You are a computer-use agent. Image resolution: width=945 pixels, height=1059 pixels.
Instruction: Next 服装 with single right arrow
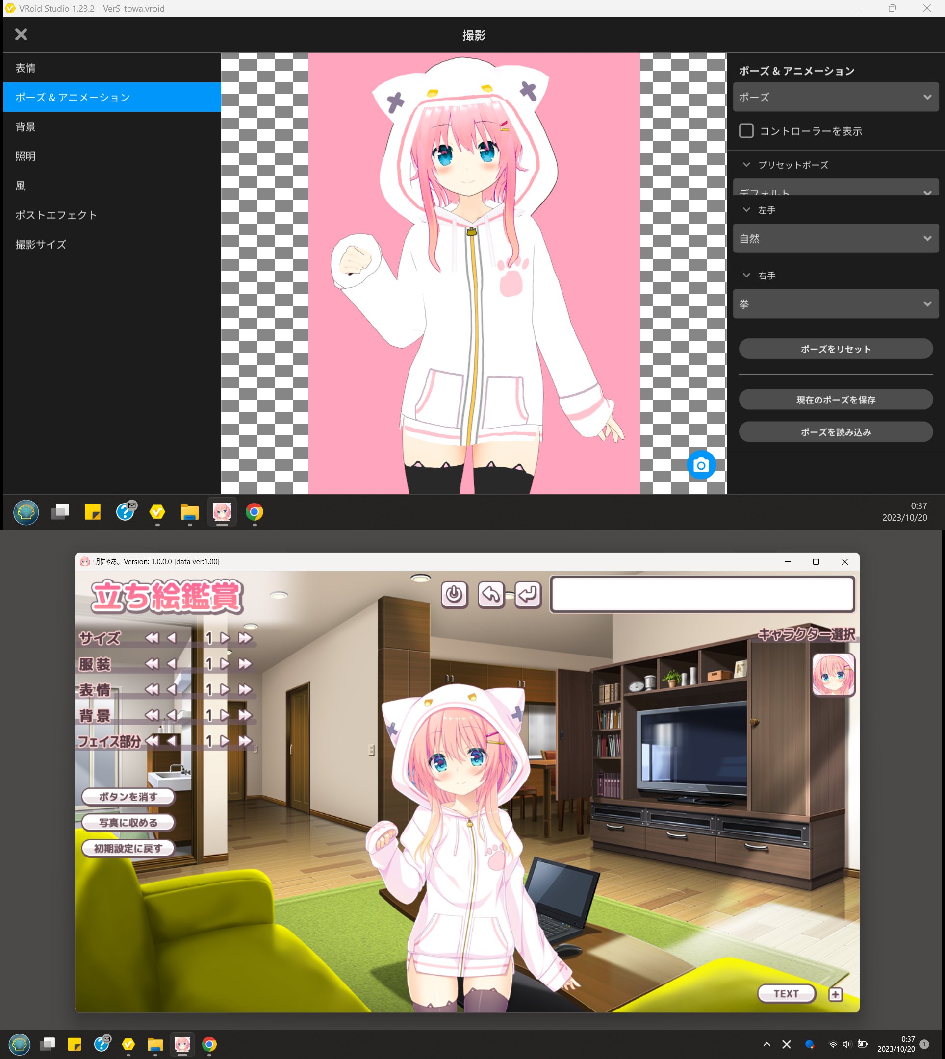[x=225, y=663]
